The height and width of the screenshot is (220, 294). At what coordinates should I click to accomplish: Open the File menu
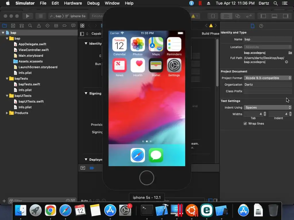(43, 3)
